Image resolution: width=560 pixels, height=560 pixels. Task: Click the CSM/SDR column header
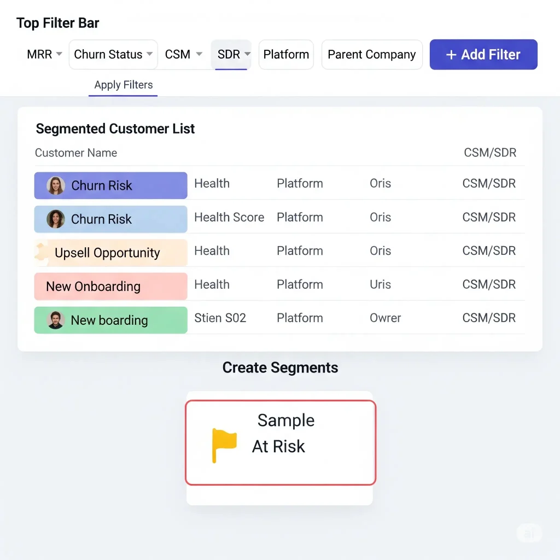pyautogui.click(x=489, y=153)
